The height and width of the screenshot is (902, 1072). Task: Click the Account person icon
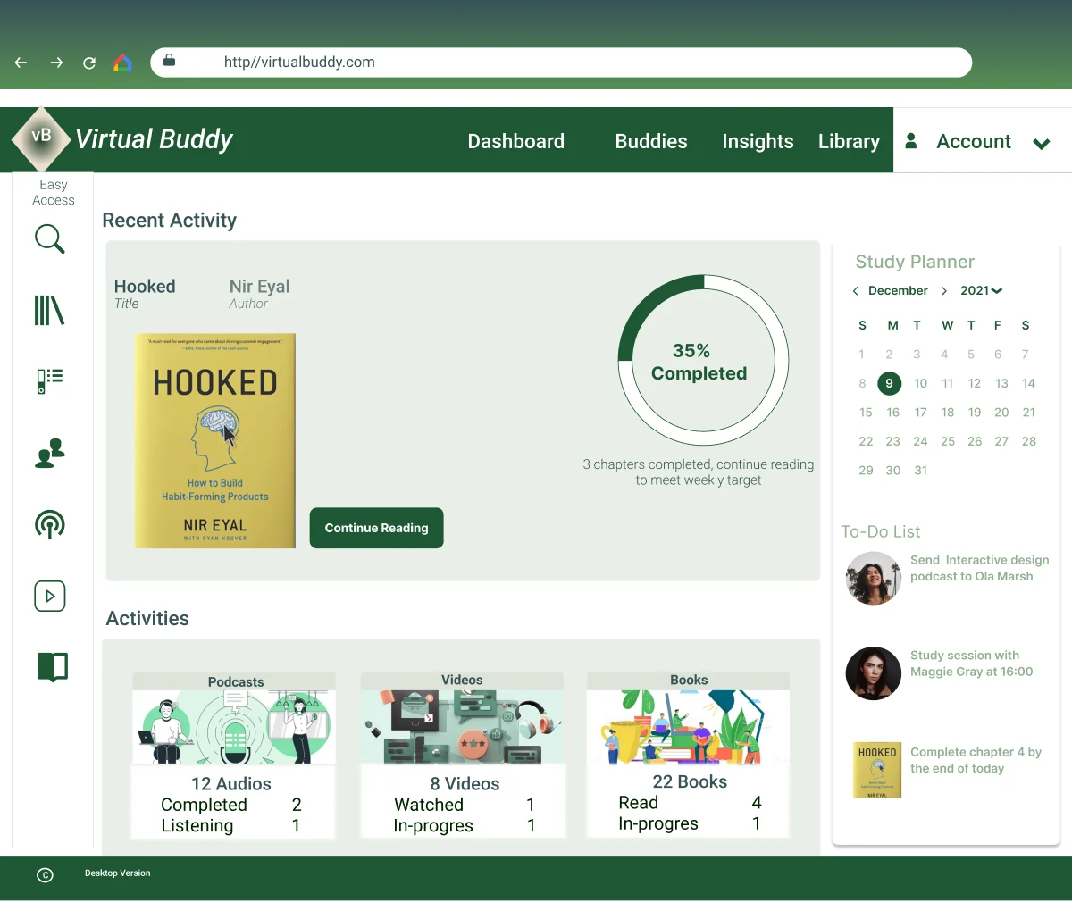911,141
